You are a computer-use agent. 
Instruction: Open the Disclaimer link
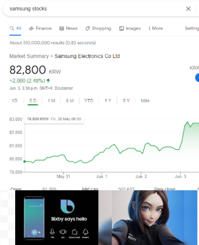click(64, 88)
